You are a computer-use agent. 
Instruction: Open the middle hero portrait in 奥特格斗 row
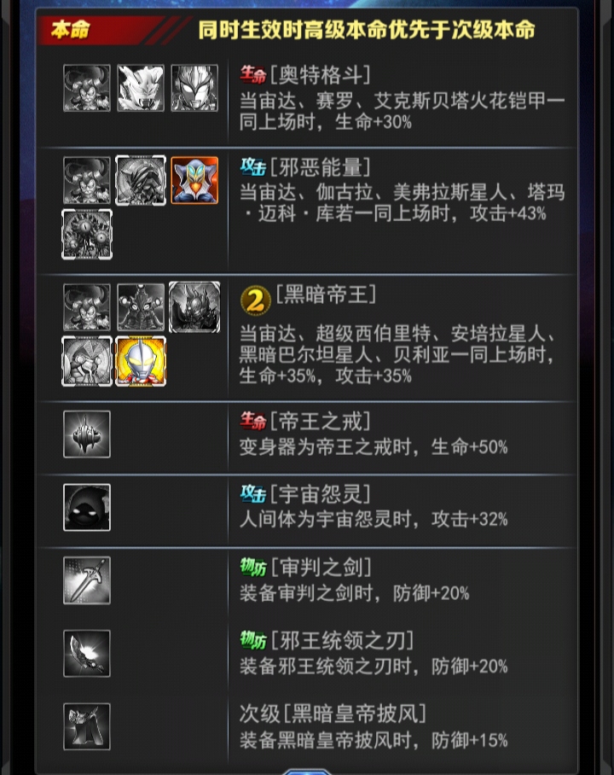[141, 88]
